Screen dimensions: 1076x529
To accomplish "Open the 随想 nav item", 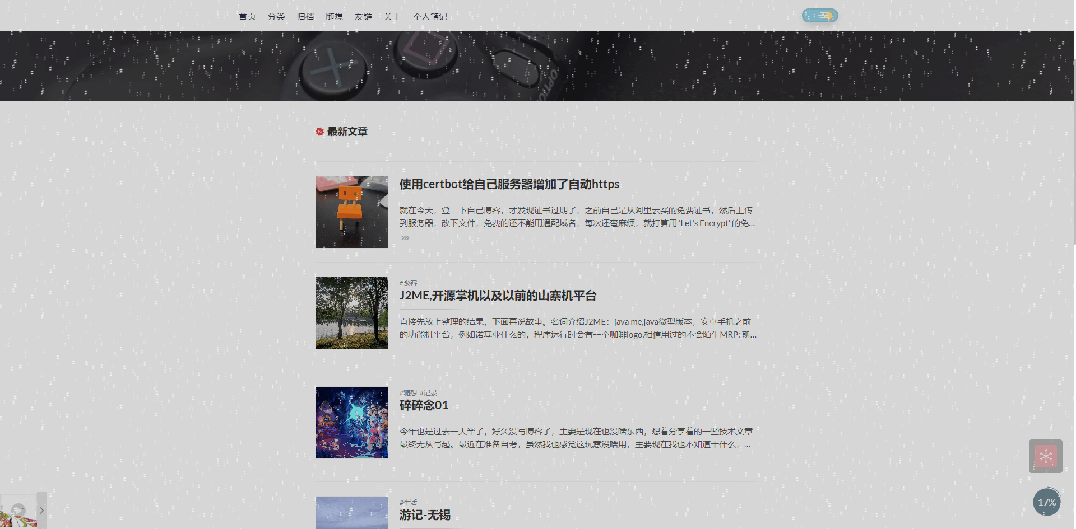I will pos(335,16).
